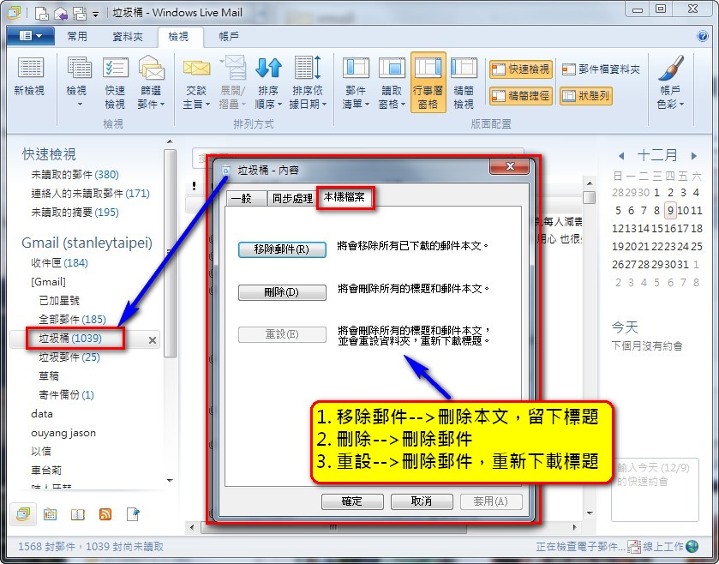Click the Work online status icon

(692, 546)
